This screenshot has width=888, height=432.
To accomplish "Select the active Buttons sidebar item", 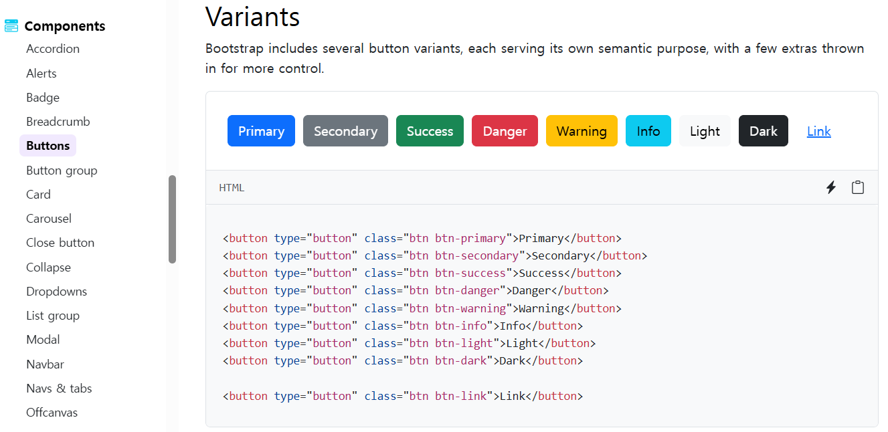I will point(48,146).
